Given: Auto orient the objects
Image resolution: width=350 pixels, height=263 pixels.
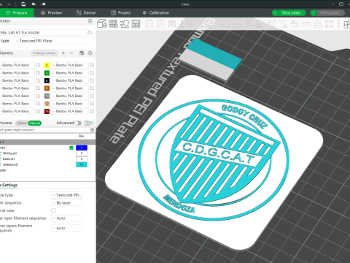Looking at the screenshot, I should [125, 24].
